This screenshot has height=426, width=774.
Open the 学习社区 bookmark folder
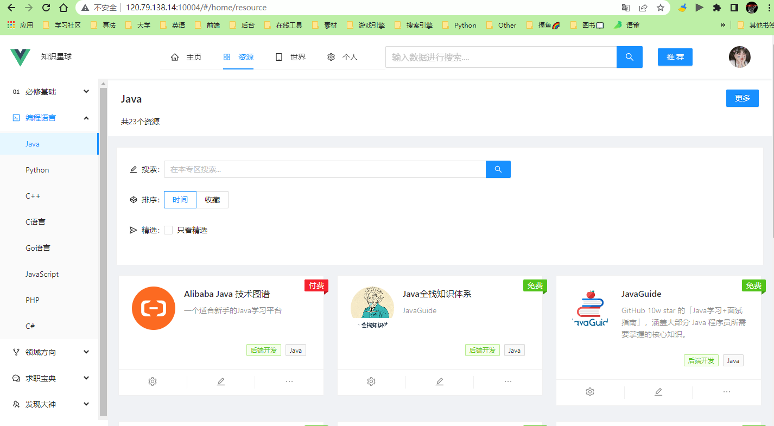[61, 25]
